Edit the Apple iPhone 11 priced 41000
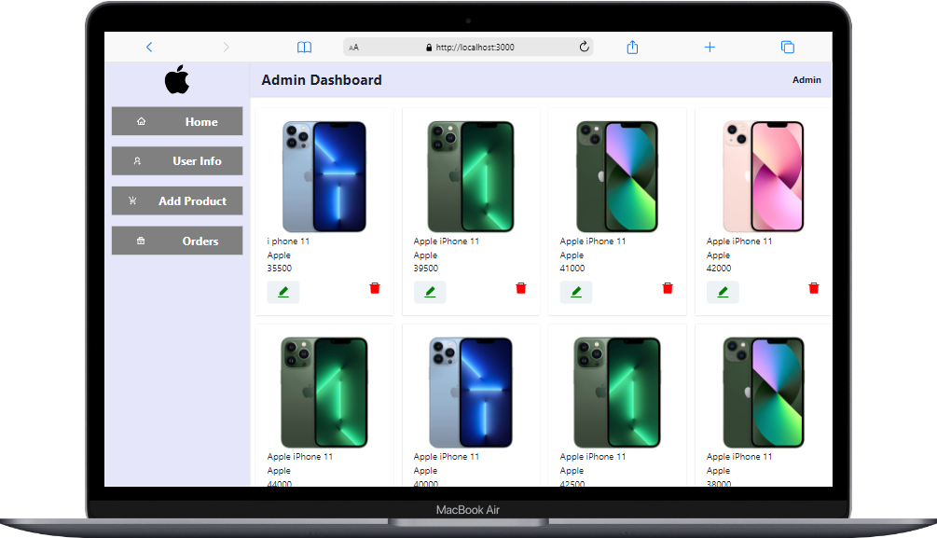Screen dimensions: 937x538 pyautogui.click(x=576, y=292)
